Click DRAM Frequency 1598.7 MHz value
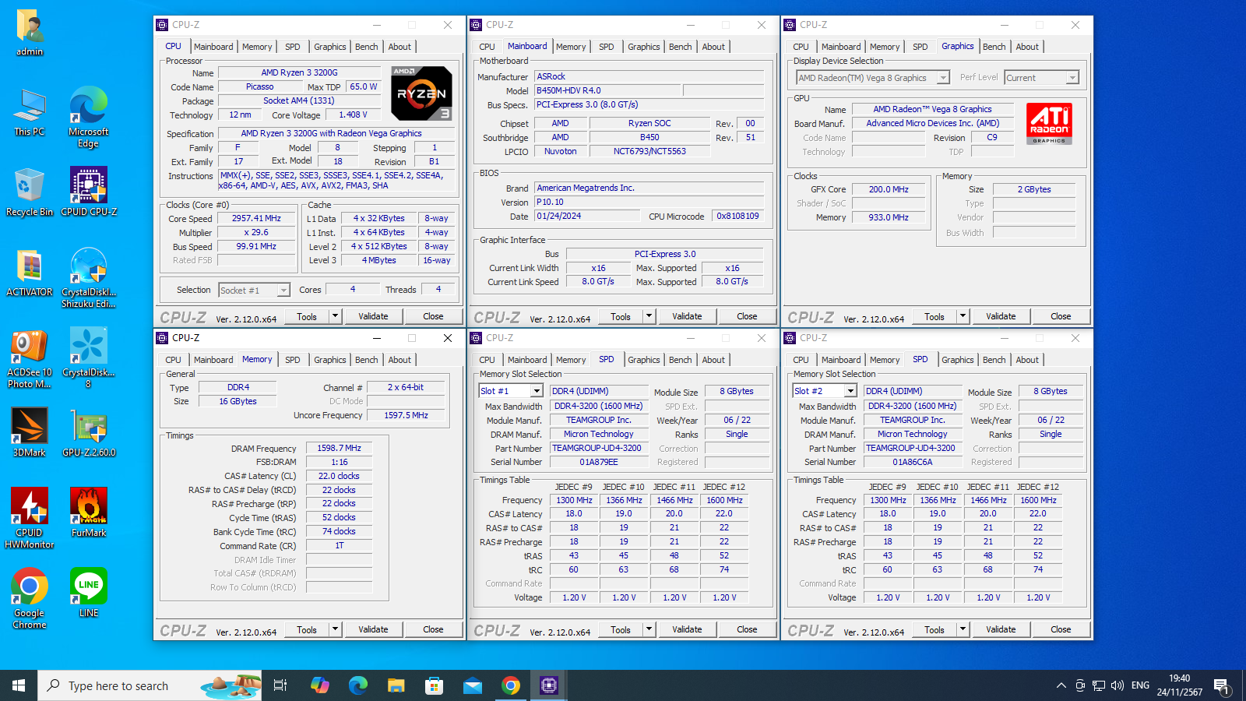The height and width of the screenshot is (701, 1246). (340, 448)
